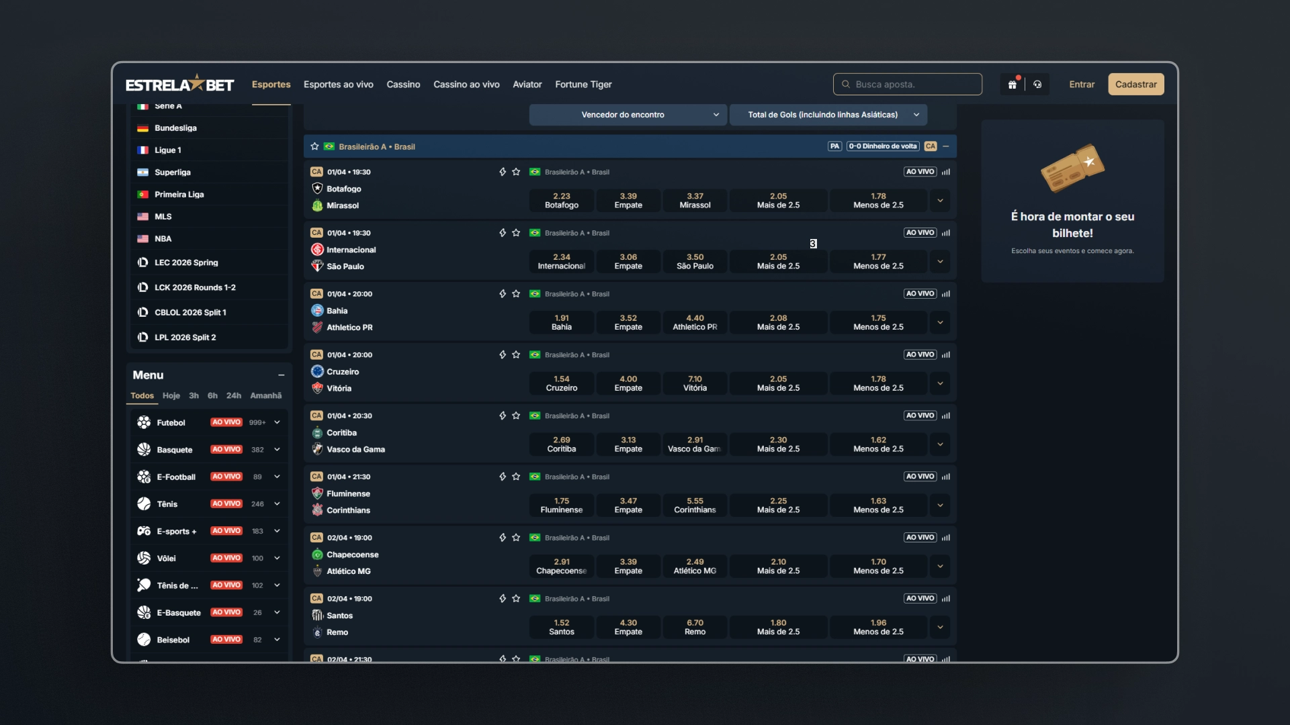Open the support headset icon

click(1037, 85)
